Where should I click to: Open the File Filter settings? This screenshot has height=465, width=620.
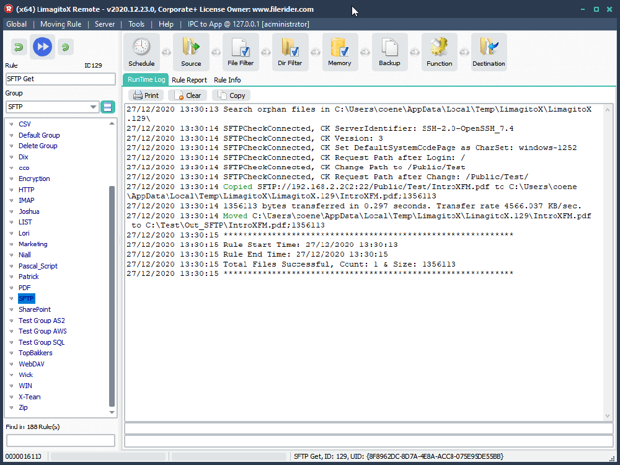tap(241, 52)
